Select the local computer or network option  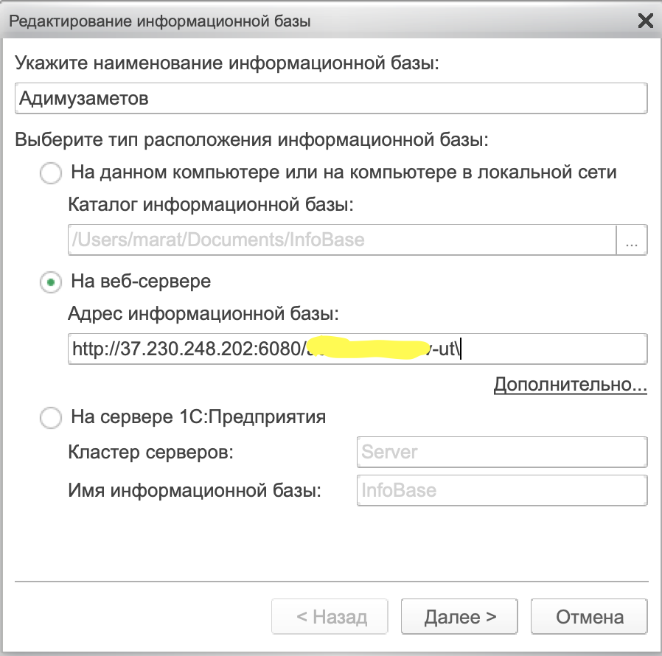[51, 173]
